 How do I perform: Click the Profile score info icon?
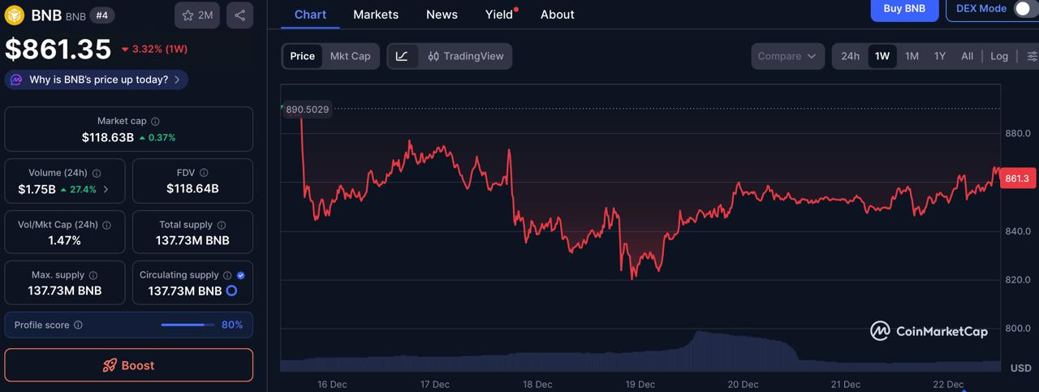(x=78, y=325)
